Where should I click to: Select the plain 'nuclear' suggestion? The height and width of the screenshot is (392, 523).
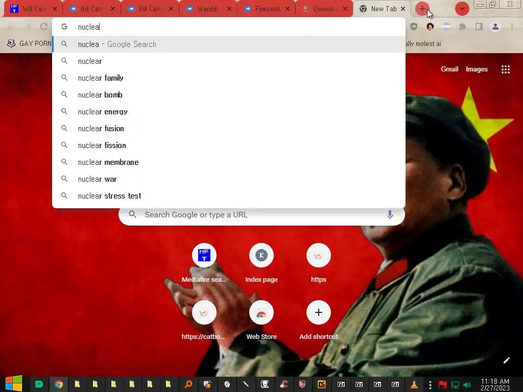point(229,61)
